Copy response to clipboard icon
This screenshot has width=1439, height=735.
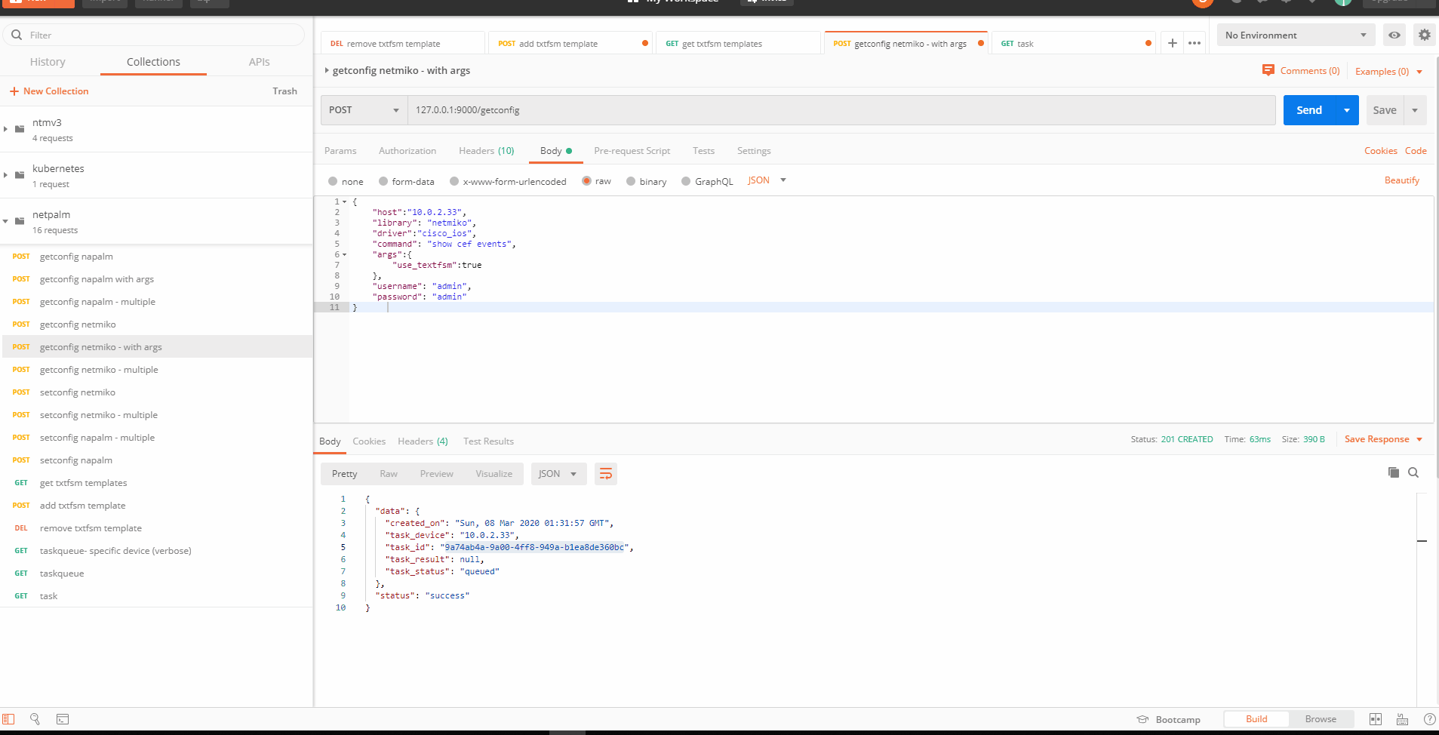[x=1393, y=472]
